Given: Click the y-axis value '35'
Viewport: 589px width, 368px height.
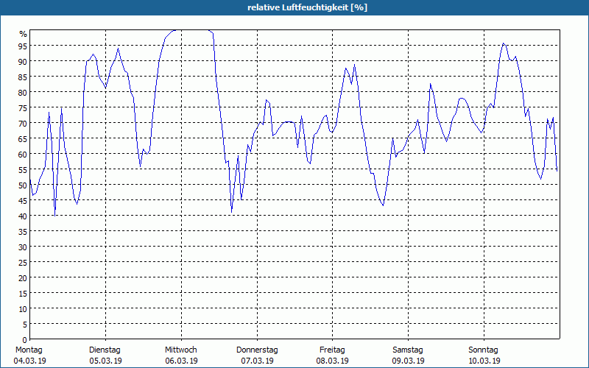Looking at the screenshot, I should click(x=23, y=232).
